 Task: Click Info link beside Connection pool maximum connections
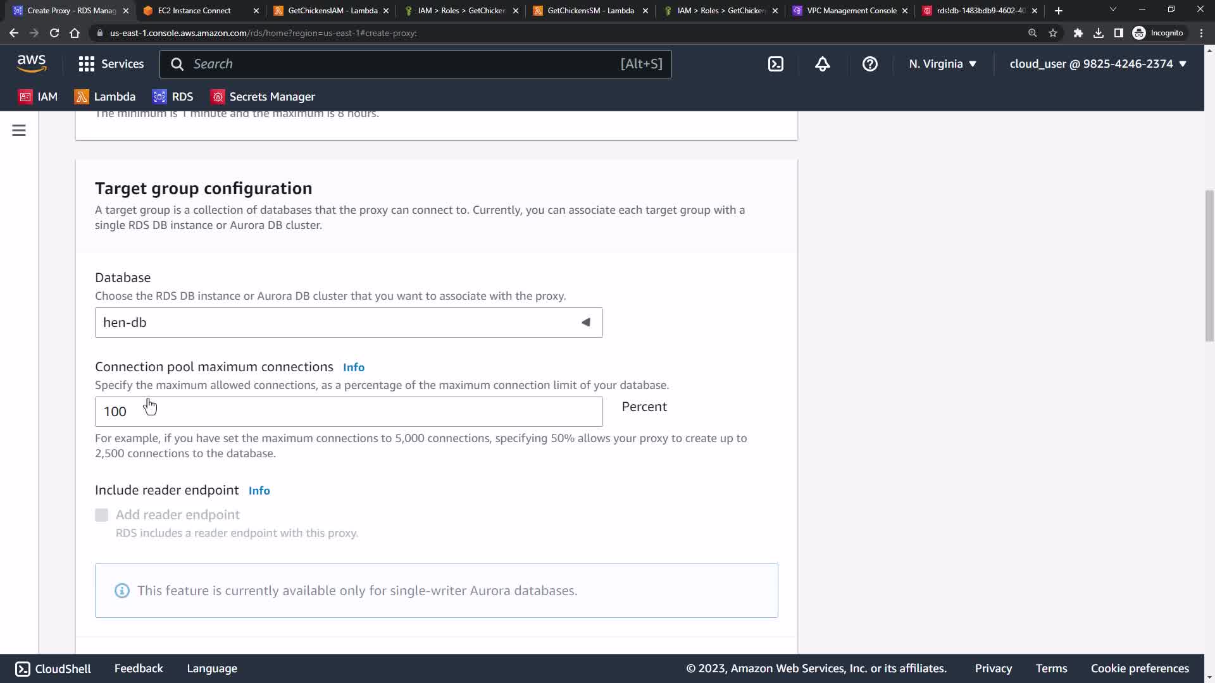pos(353,367)
